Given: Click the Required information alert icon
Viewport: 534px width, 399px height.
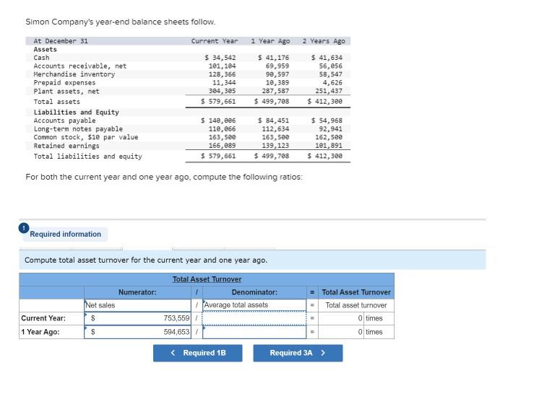Looking at the screenshot, I should [x=24, y=228].
